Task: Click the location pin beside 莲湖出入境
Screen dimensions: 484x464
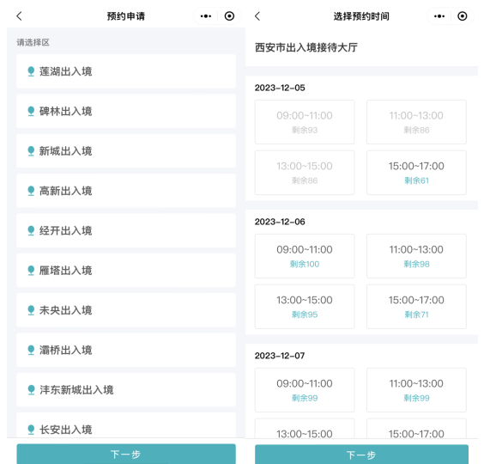Action: (x=31, y=71)
